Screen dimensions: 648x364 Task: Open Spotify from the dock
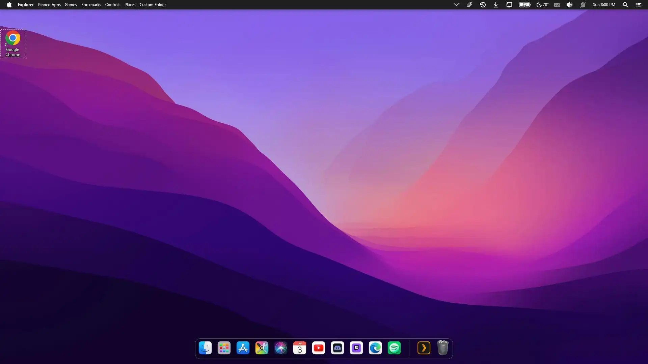pyautogui.click(x=394, y=348)
